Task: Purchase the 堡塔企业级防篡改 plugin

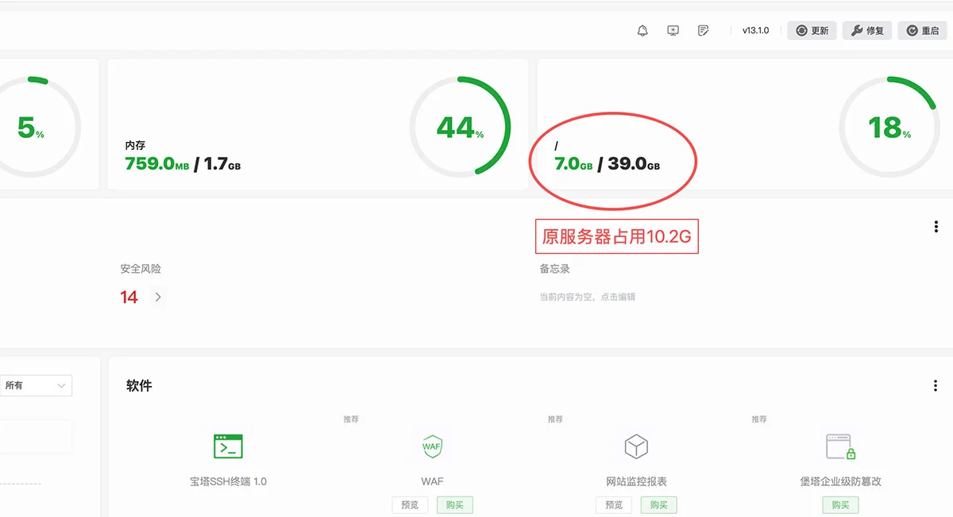Action: 840,505
